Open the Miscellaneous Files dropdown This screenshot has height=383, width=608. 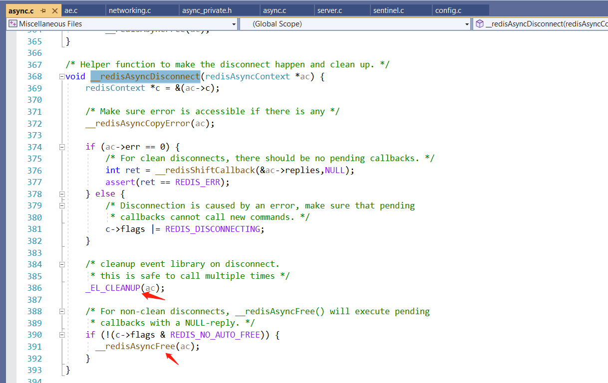click(234, 23)
